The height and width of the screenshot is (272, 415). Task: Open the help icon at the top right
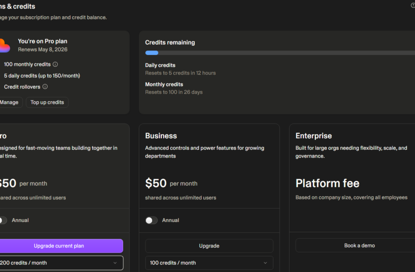click(413, 6)
